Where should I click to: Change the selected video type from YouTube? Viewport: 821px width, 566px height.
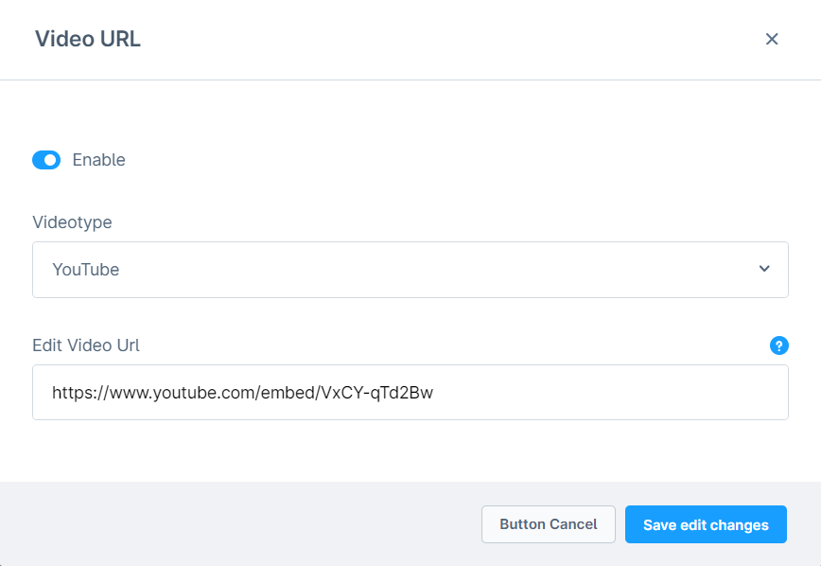(x=410, y=269)
